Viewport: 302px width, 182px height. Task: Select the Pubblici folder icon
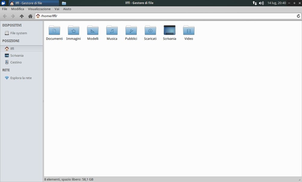click(x=131, y=30)
